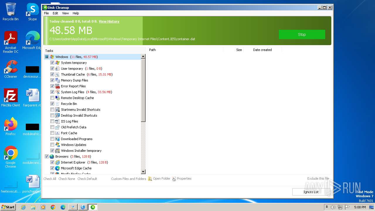The width and height of the screenshot is (375, 211).
Task: Click the System temporary task icon
Action: (57, 63)
